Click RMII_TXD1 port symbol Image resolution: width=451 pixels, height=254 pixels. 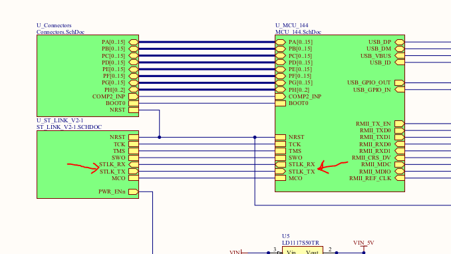pyautogui.click(x=400, y=137)
